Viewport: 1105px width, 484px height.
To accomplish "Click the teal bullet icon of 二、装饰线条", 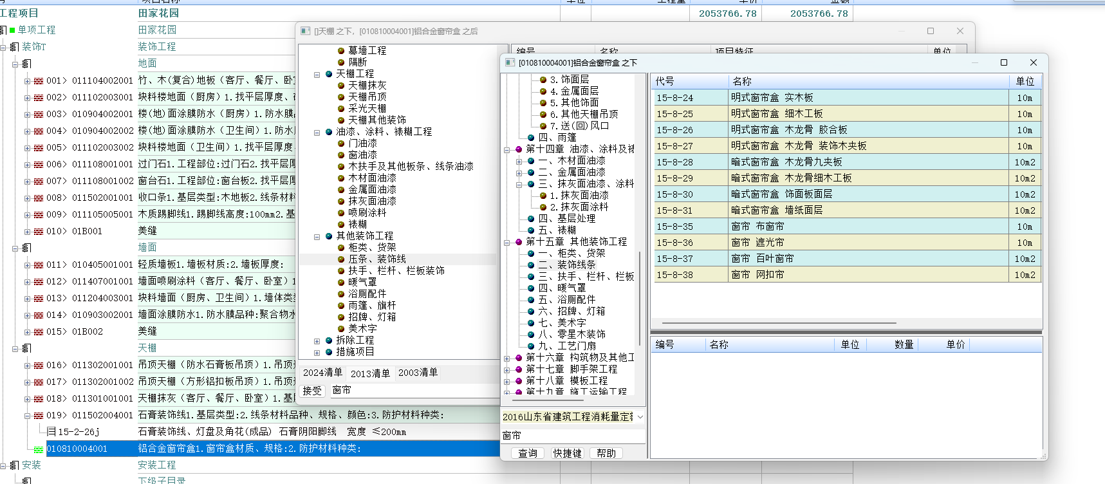I will (x=531, y=265).
